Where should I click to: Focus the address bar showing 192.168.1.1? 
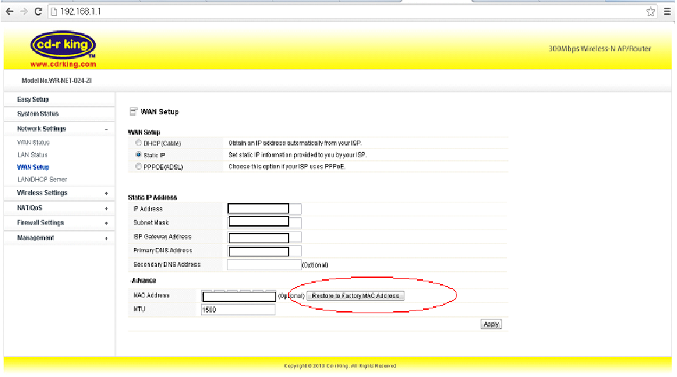coord(345,12)
